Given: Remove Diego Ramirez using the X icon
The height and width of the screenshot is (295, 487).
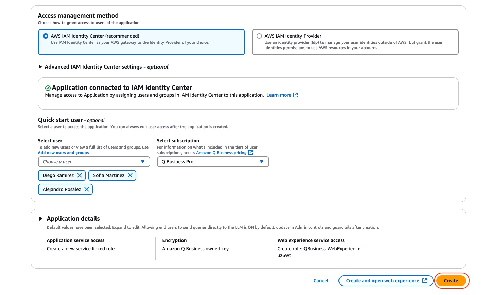Looking at the screenshot, I should click(x=80, y=175).
